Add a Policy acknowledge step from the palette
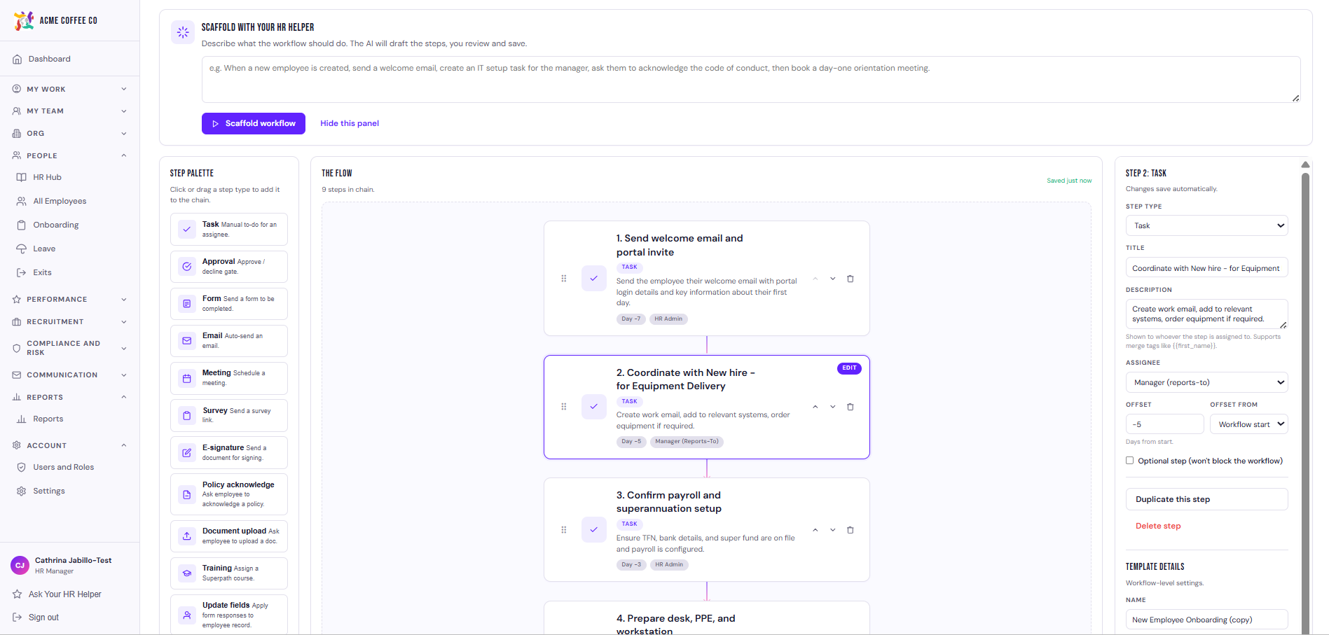The image size is (1329, 635). 228,494
